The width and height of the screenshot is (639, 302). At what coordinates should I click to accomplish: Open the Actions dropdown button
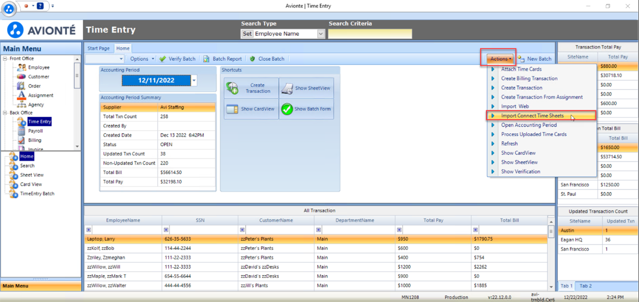(500, 59)
